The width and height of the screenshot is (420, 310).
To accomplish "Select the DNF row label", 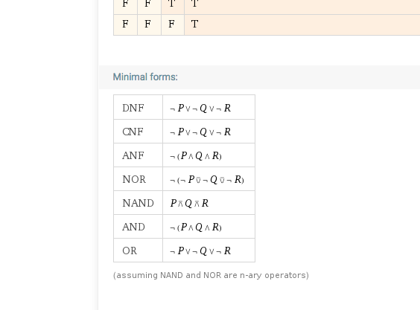I will pos(133,108).
